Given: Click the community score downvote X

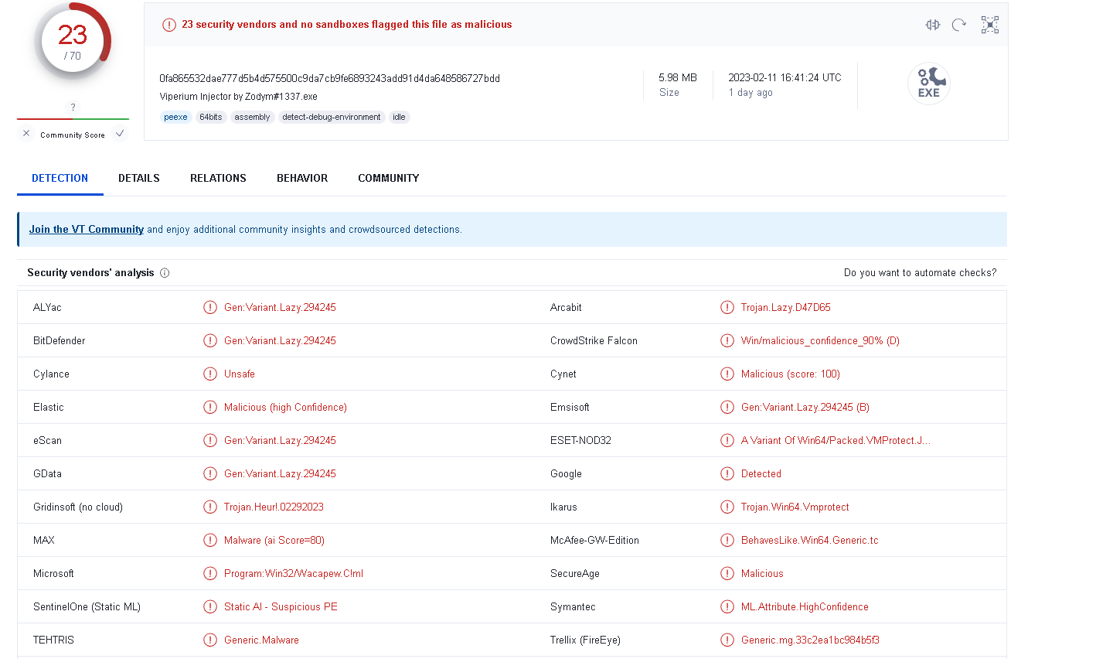Looking at the screenshot, I should coord(26,134).
